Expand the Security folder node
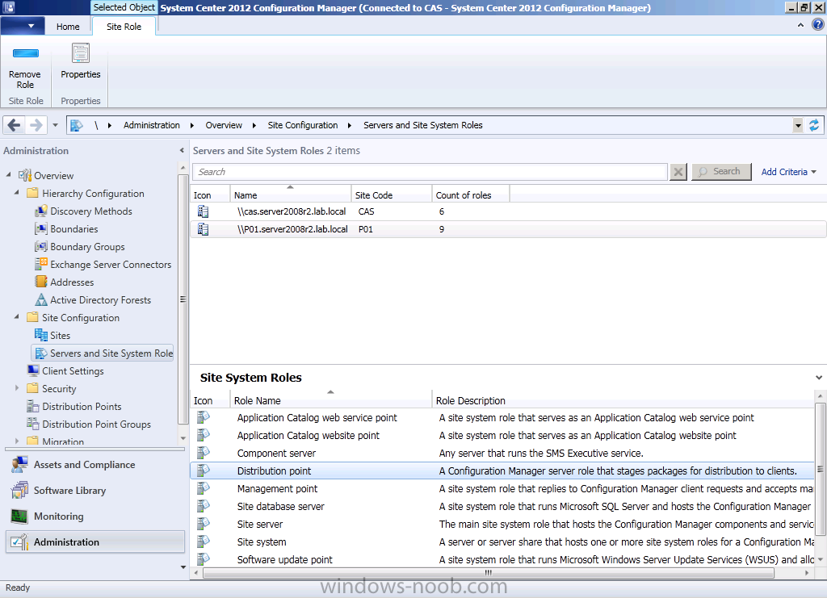 pos(17,388)
